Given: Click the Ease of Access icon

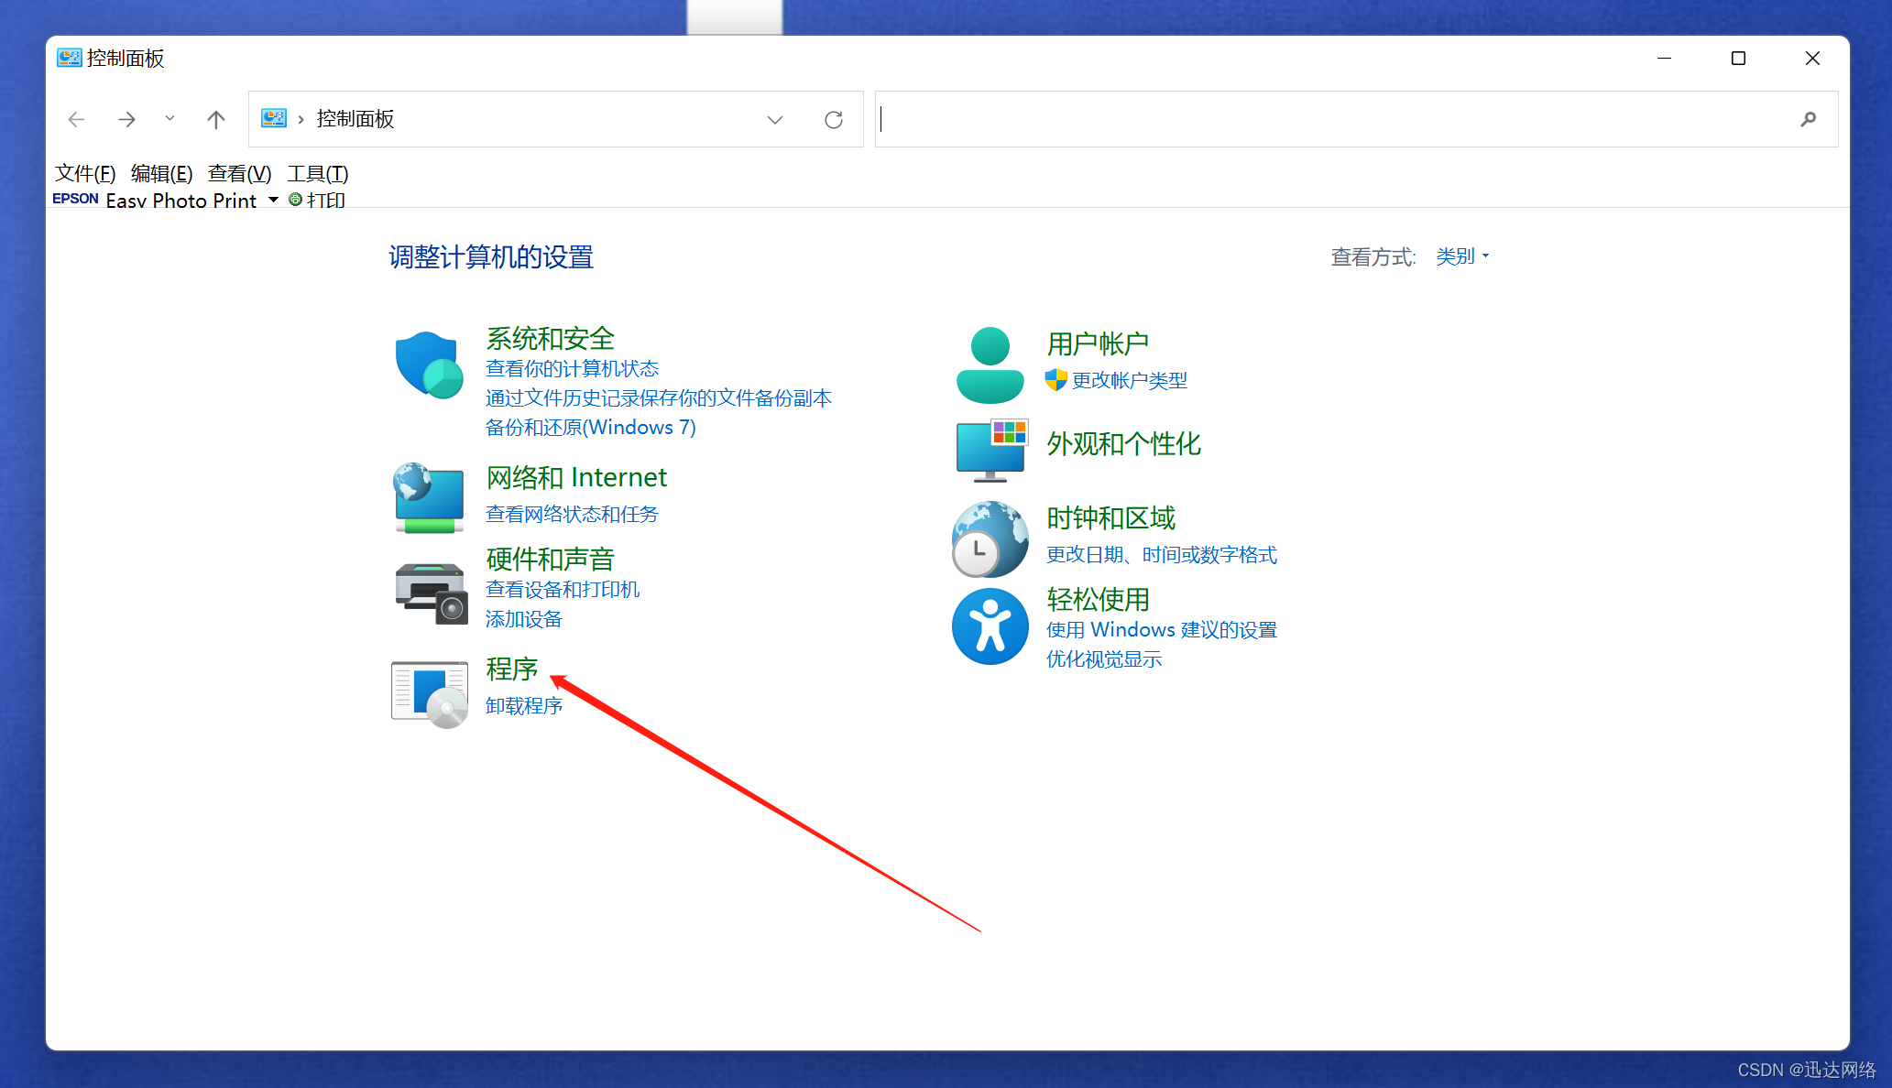Looking at the screenshot, I should coord(990,626).
